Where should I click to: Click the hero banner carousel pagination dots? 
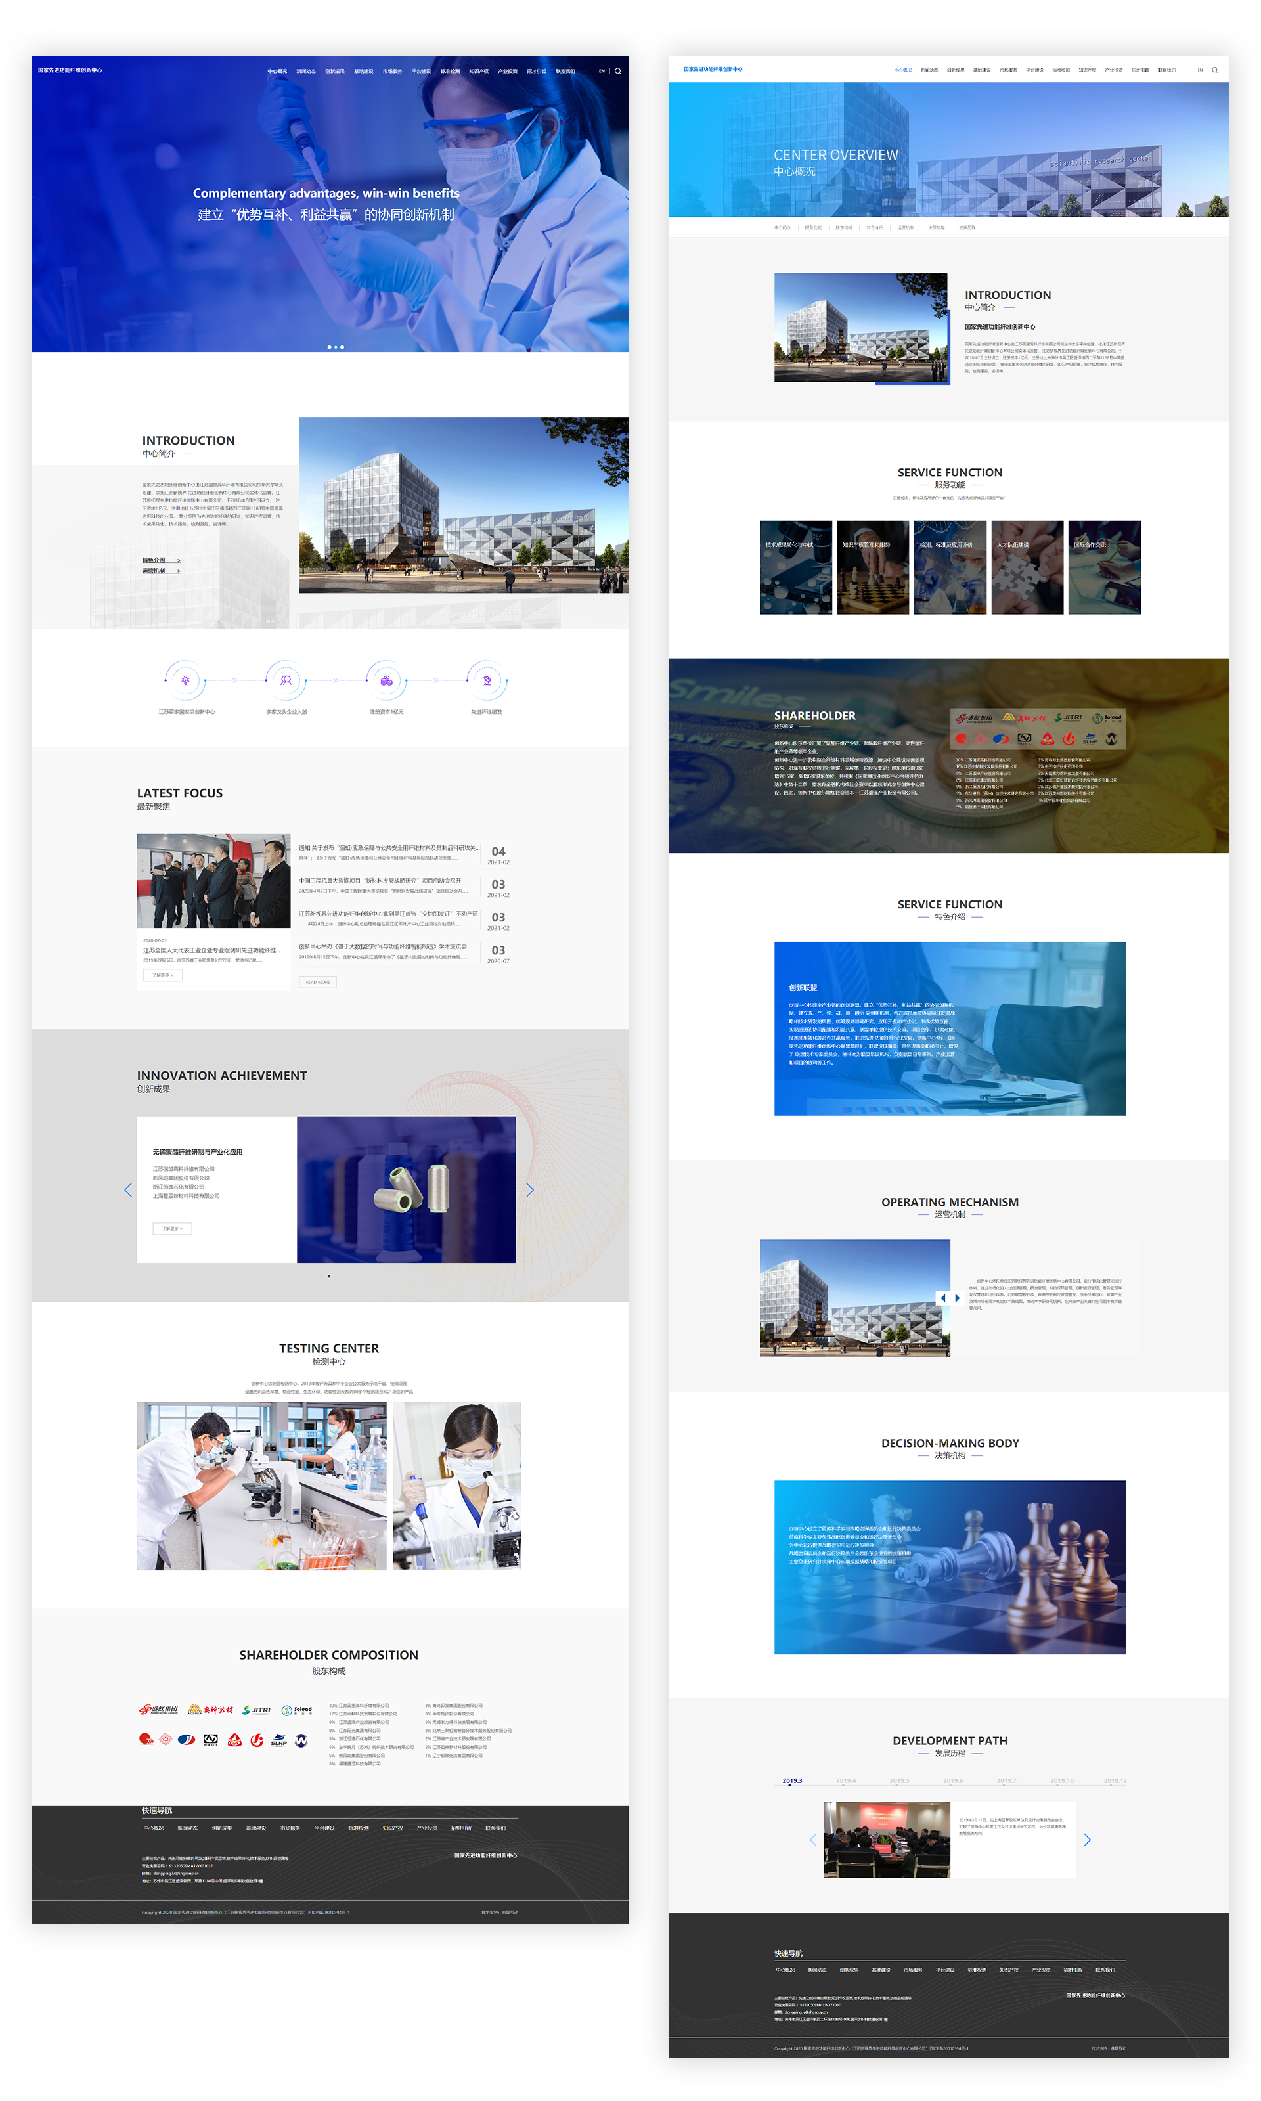336,347
